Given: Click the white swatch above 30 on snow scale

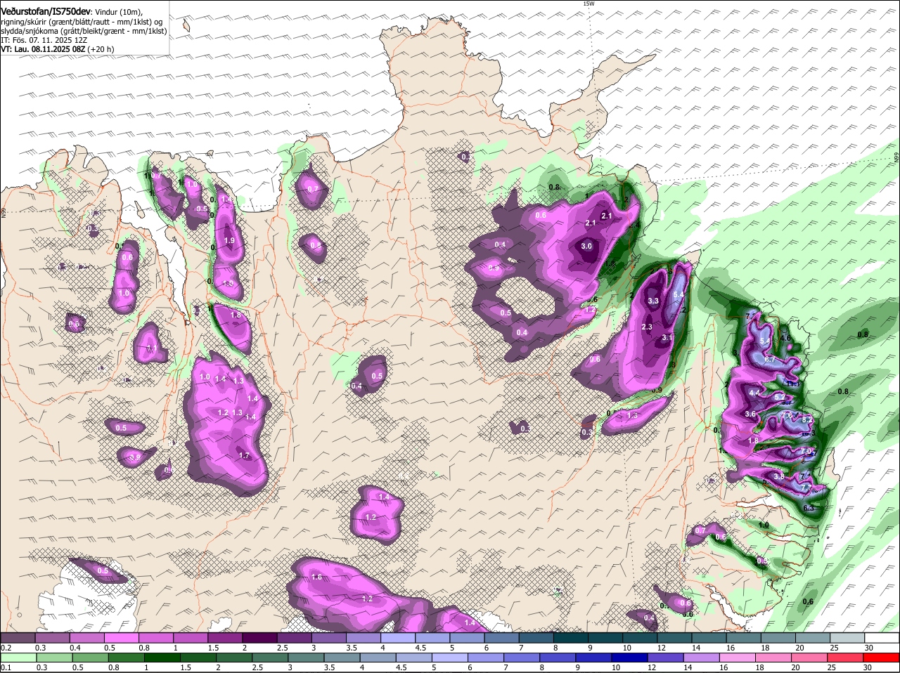Looking at the screenshot, I should [882, 638].
